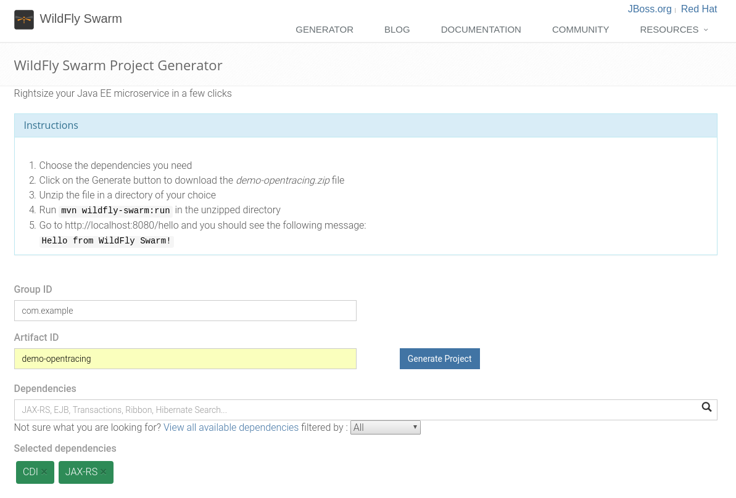Click the Instructions panel heading
The width and height of the screenshot is (736, 498).
[51, 125]
